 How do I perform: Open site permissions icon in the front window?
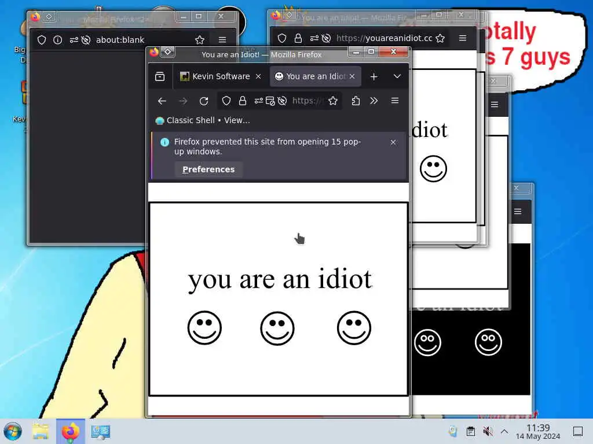[x=259, y=101]
